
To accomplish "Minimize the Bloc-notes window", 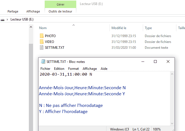I will (143, 61).
